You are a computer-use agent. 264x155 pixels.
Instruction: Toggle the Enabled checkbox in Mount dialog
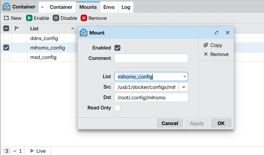coord(117,48)
